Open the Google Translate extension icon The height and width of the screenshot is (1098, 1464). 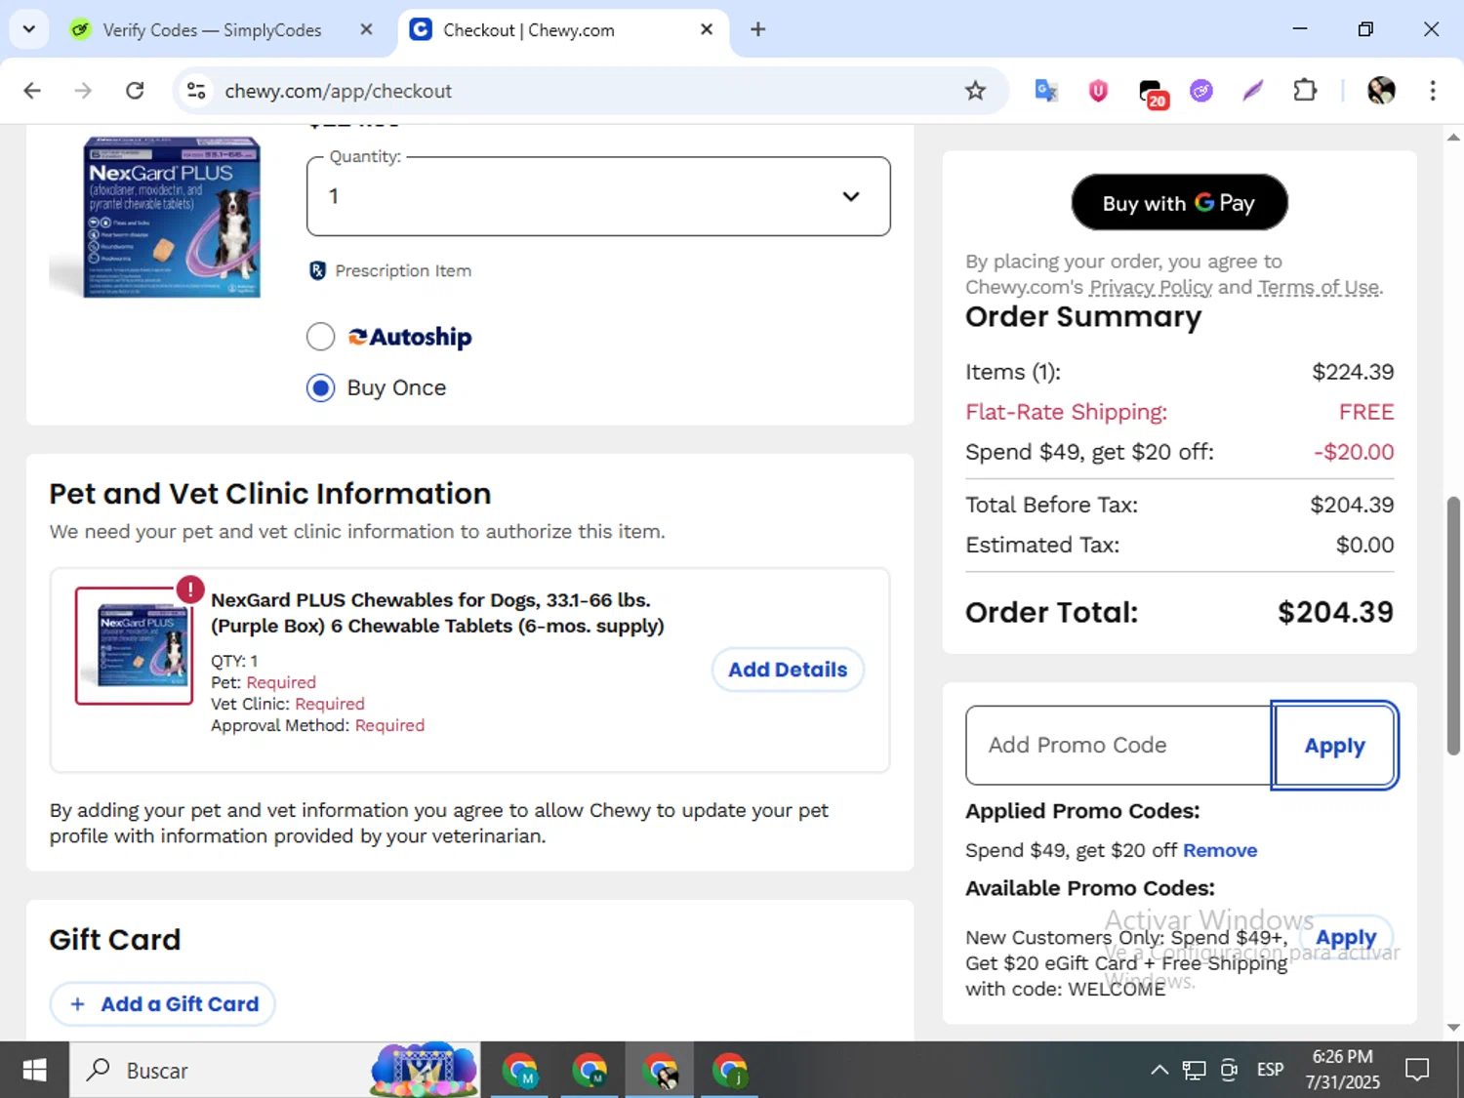[x=1046, y=91]
